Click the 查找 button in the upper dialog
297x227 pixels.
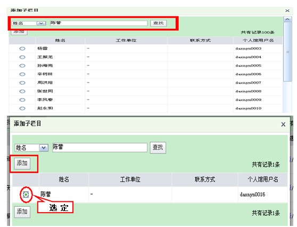159,23
